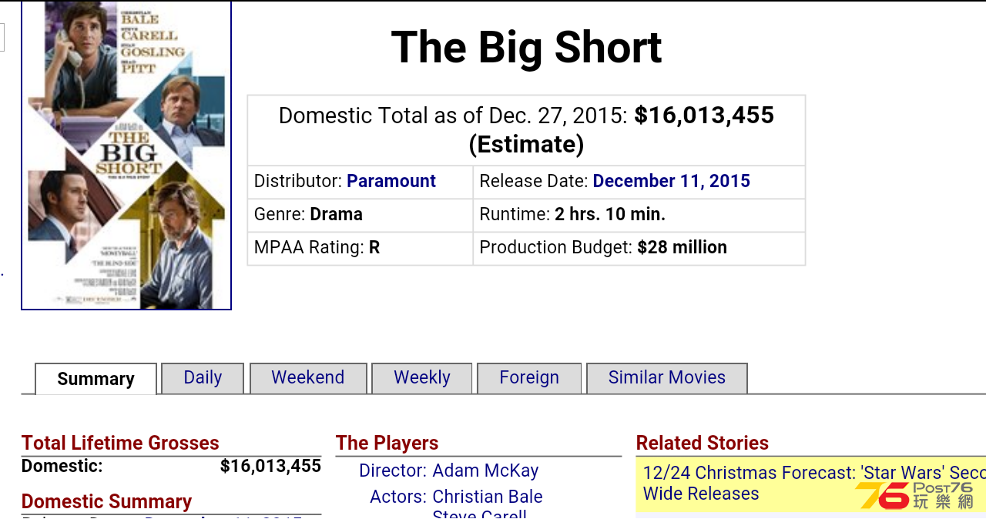The height and width of the screenshot is (519, 986).
Task: Visit actor Christian Bale's link
Action: (x=488, y=497)
